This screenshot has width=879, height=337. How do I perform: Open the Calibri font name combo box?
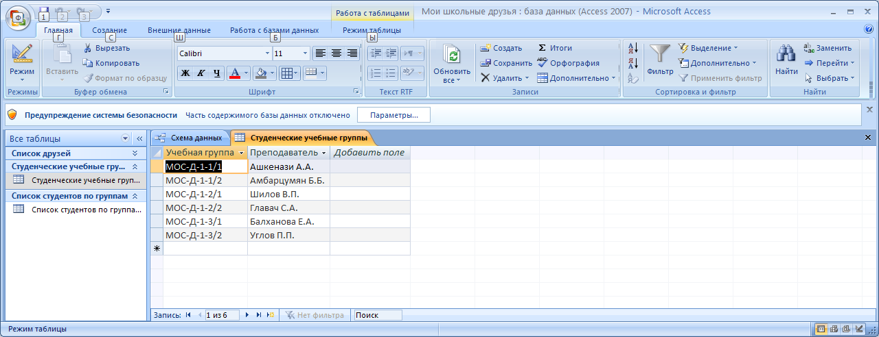pos(225,53)
